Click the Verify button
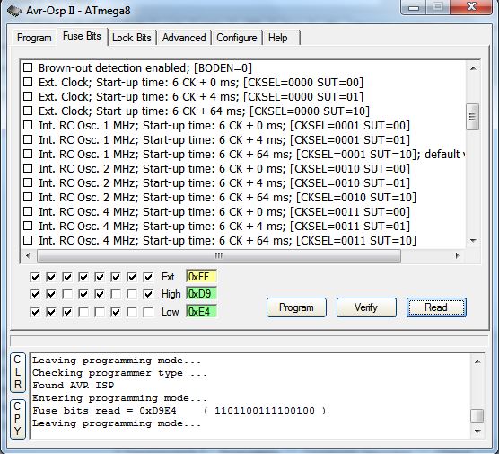This screenshot has height=454, width=499. (x=366, y=307)
